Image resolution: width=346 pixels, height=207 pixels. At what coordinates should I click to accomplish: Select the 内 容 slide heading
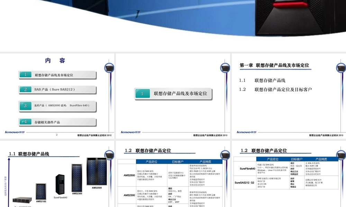(55, 60)
